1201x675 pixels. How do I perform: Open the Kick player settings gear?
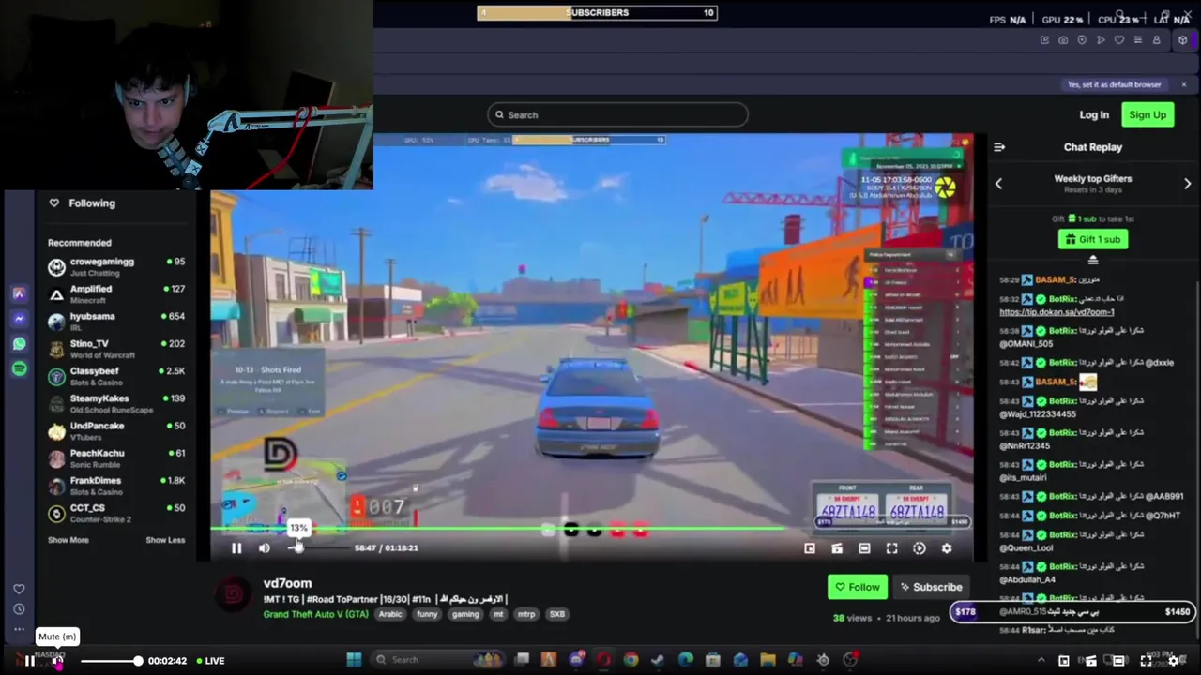click(947, 548)
